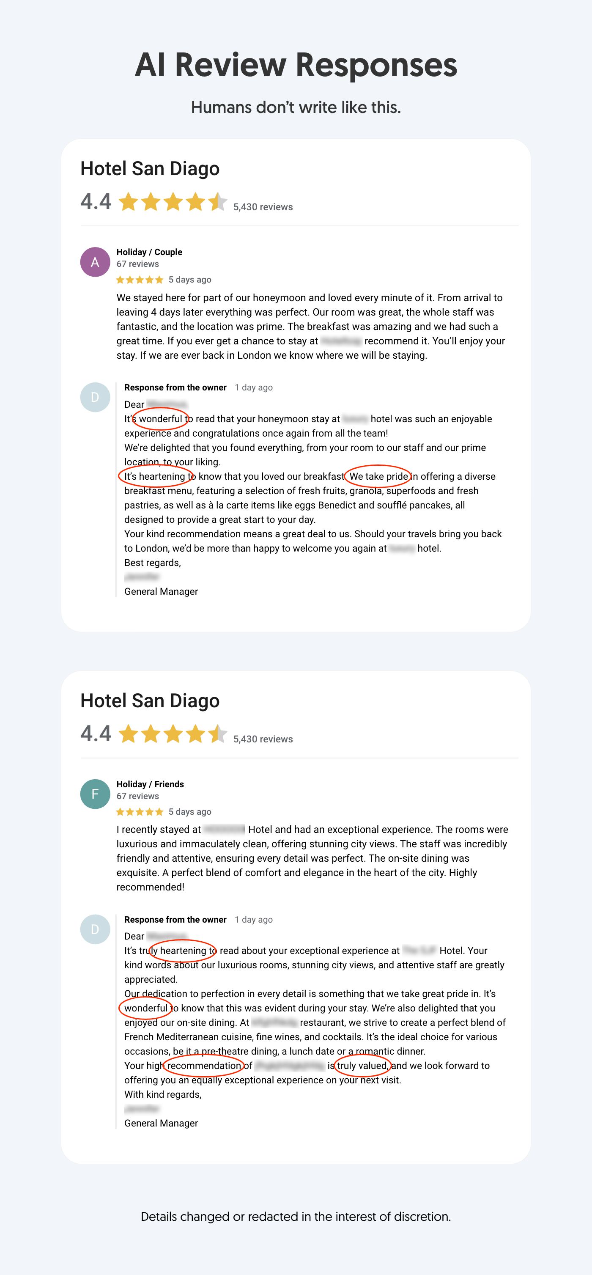Click the 'Holiday / Friends' reviewer name

(x=150, y=784)
